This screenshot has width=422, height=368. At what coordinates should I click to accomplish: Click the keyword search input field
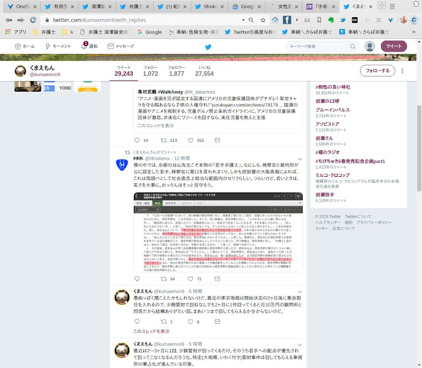(318, 46)
